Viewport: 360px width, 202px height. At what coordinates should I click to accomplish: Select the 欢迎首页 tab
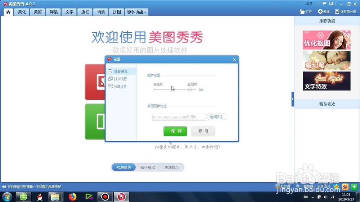(124, 167)
